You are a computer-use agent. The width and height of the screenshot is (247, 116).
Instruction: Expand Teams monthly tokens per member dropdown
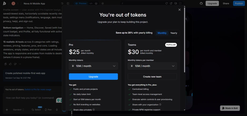tap(152, 66)
